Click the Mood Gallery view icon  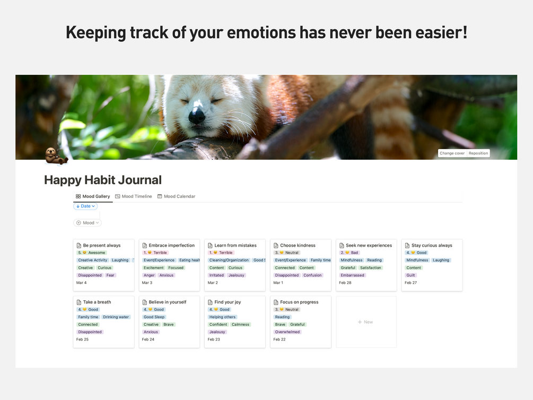78,196
